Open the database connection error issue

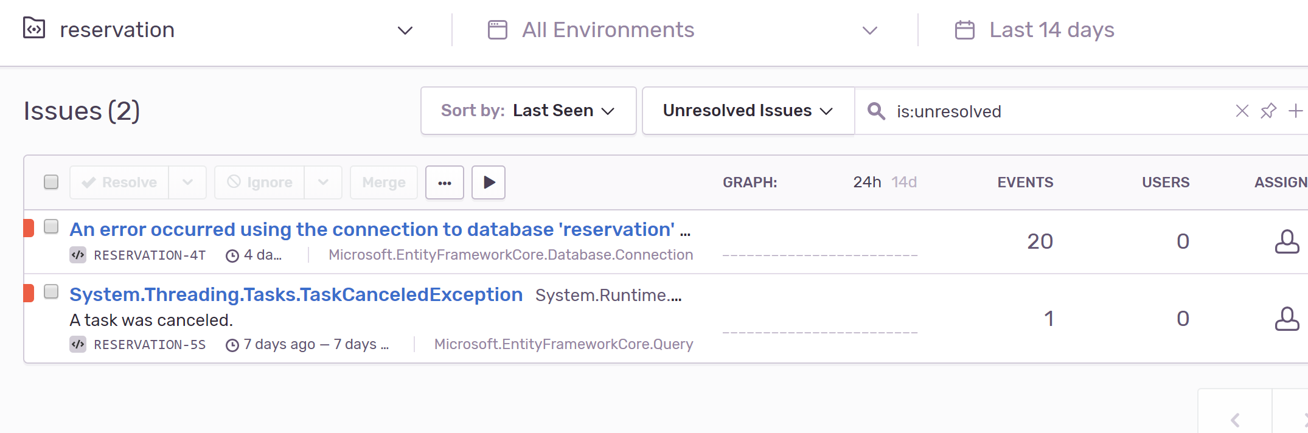coord(372,230)
